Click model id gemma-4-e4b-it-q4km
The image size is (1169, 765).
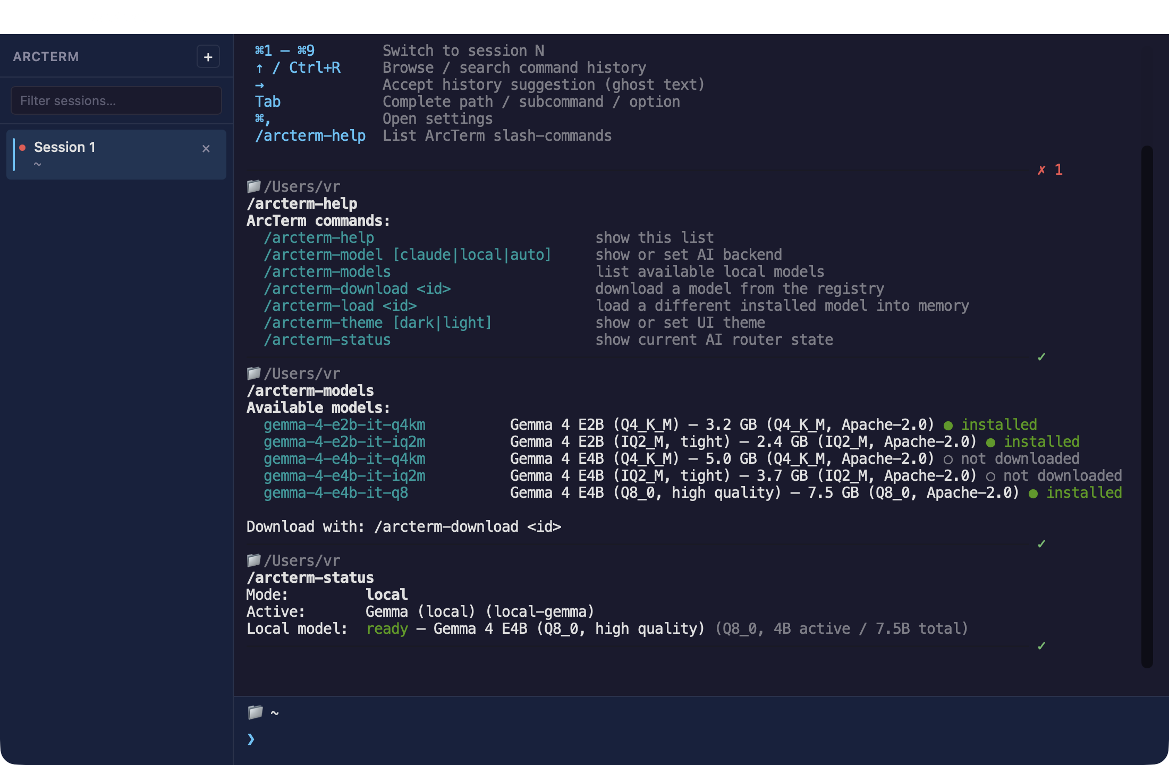(344, 459)
